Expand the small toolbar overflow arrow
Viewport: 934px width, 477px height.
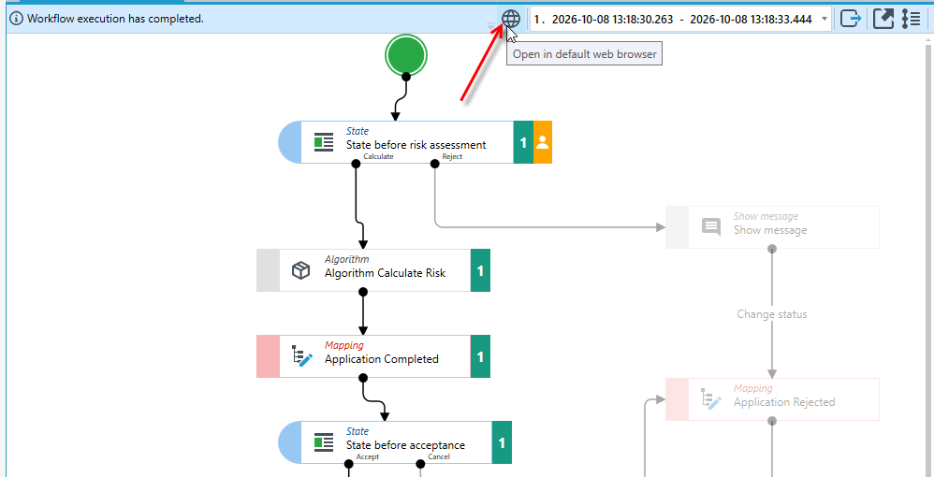pos(490,25)
